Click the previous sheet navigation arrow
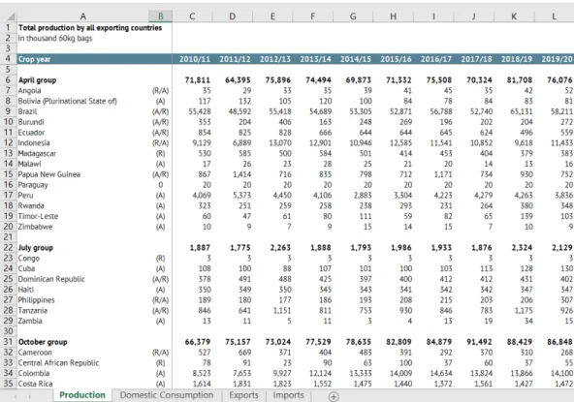The image size is (574, 402). coord(16,396)
